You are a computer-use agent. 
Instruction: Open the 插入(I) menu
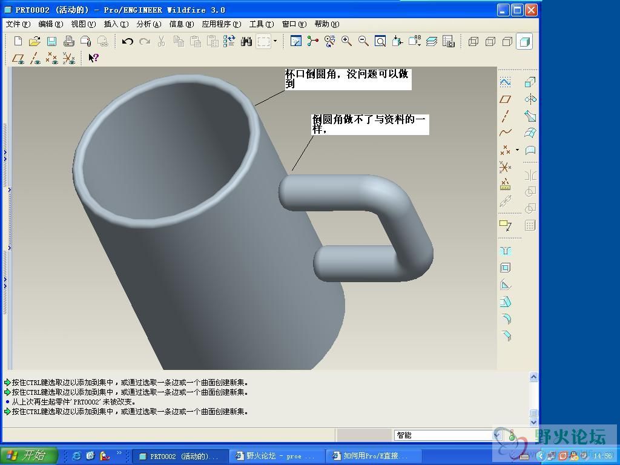116,24
